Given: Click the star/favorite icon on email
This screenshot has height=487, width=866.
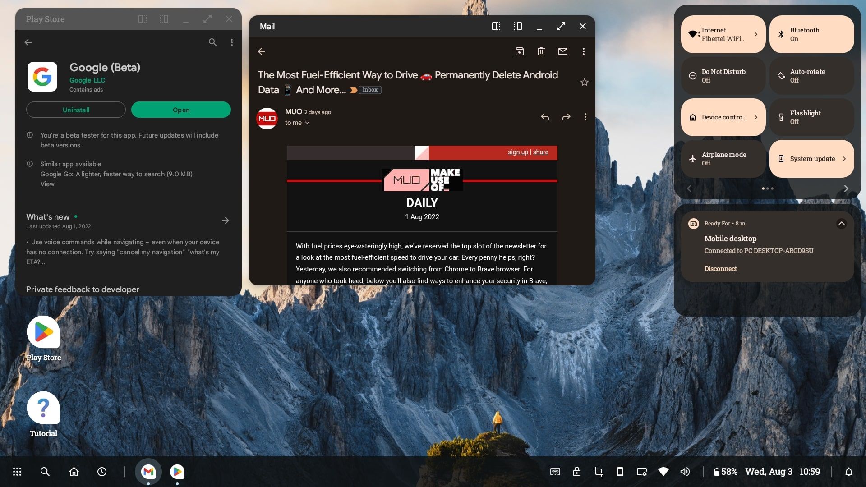Looking at the screenshot, I should (x=584, y=82).
